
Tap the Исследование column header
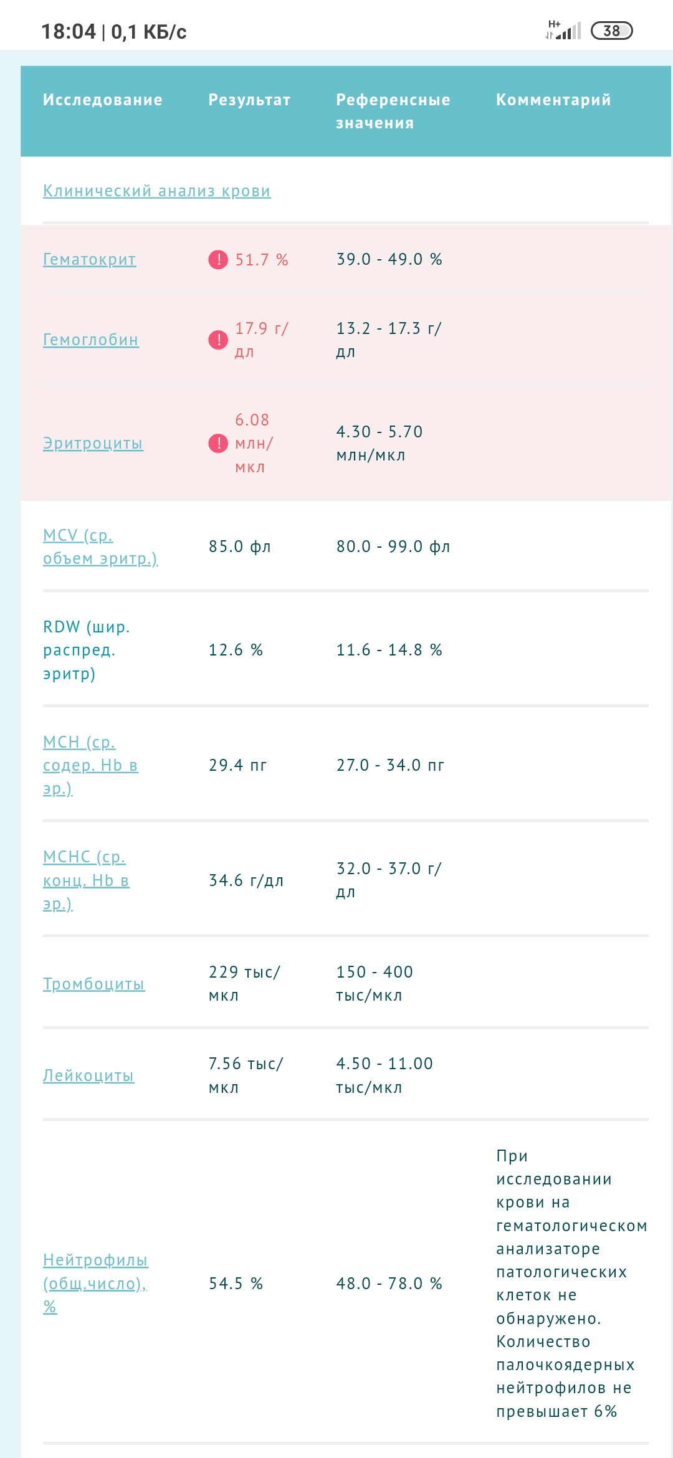pyautogui.click(x=102, y=100)
